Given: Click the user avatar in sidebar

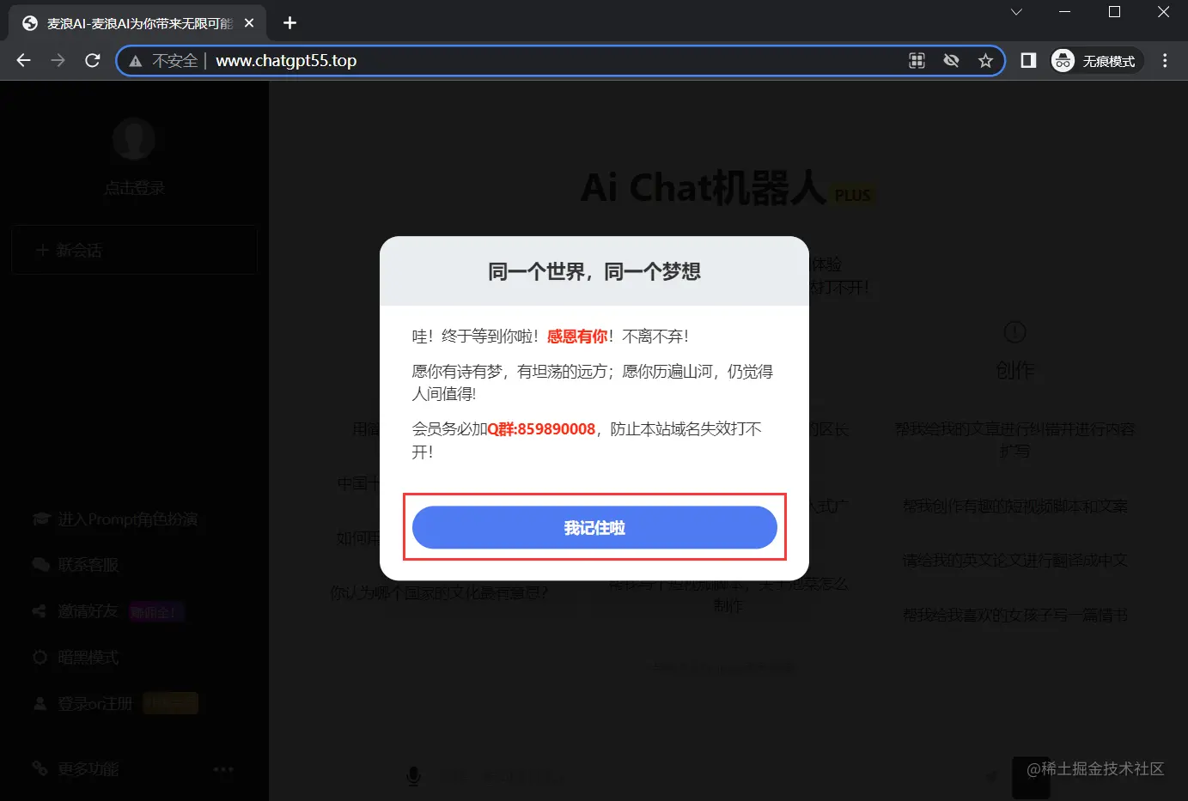Looking at the screenshot, I should (x=134, y=139).
